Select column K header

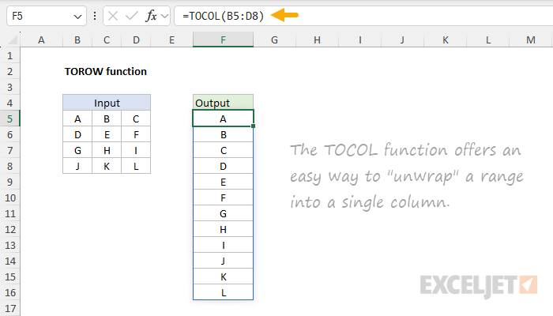446,39
